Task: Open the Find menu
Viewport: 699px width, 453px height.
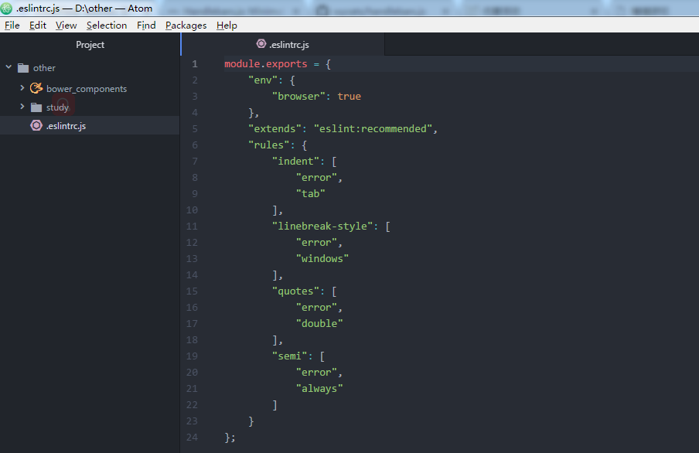Action: pyautogui.click(x=146, y=26)
